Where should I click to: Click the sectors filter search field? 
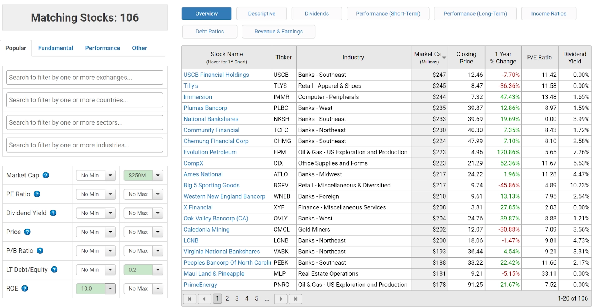[85, 122]
